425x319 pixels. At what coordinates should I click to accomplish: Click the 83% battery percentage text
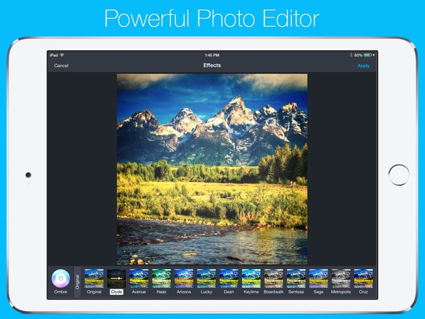coord(358,55)
